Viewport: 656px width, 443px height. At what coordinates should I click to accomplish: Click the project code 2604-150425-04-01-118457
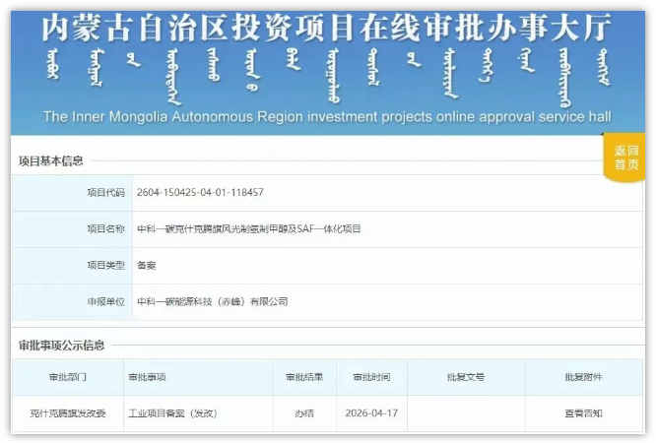pos(200,193)
